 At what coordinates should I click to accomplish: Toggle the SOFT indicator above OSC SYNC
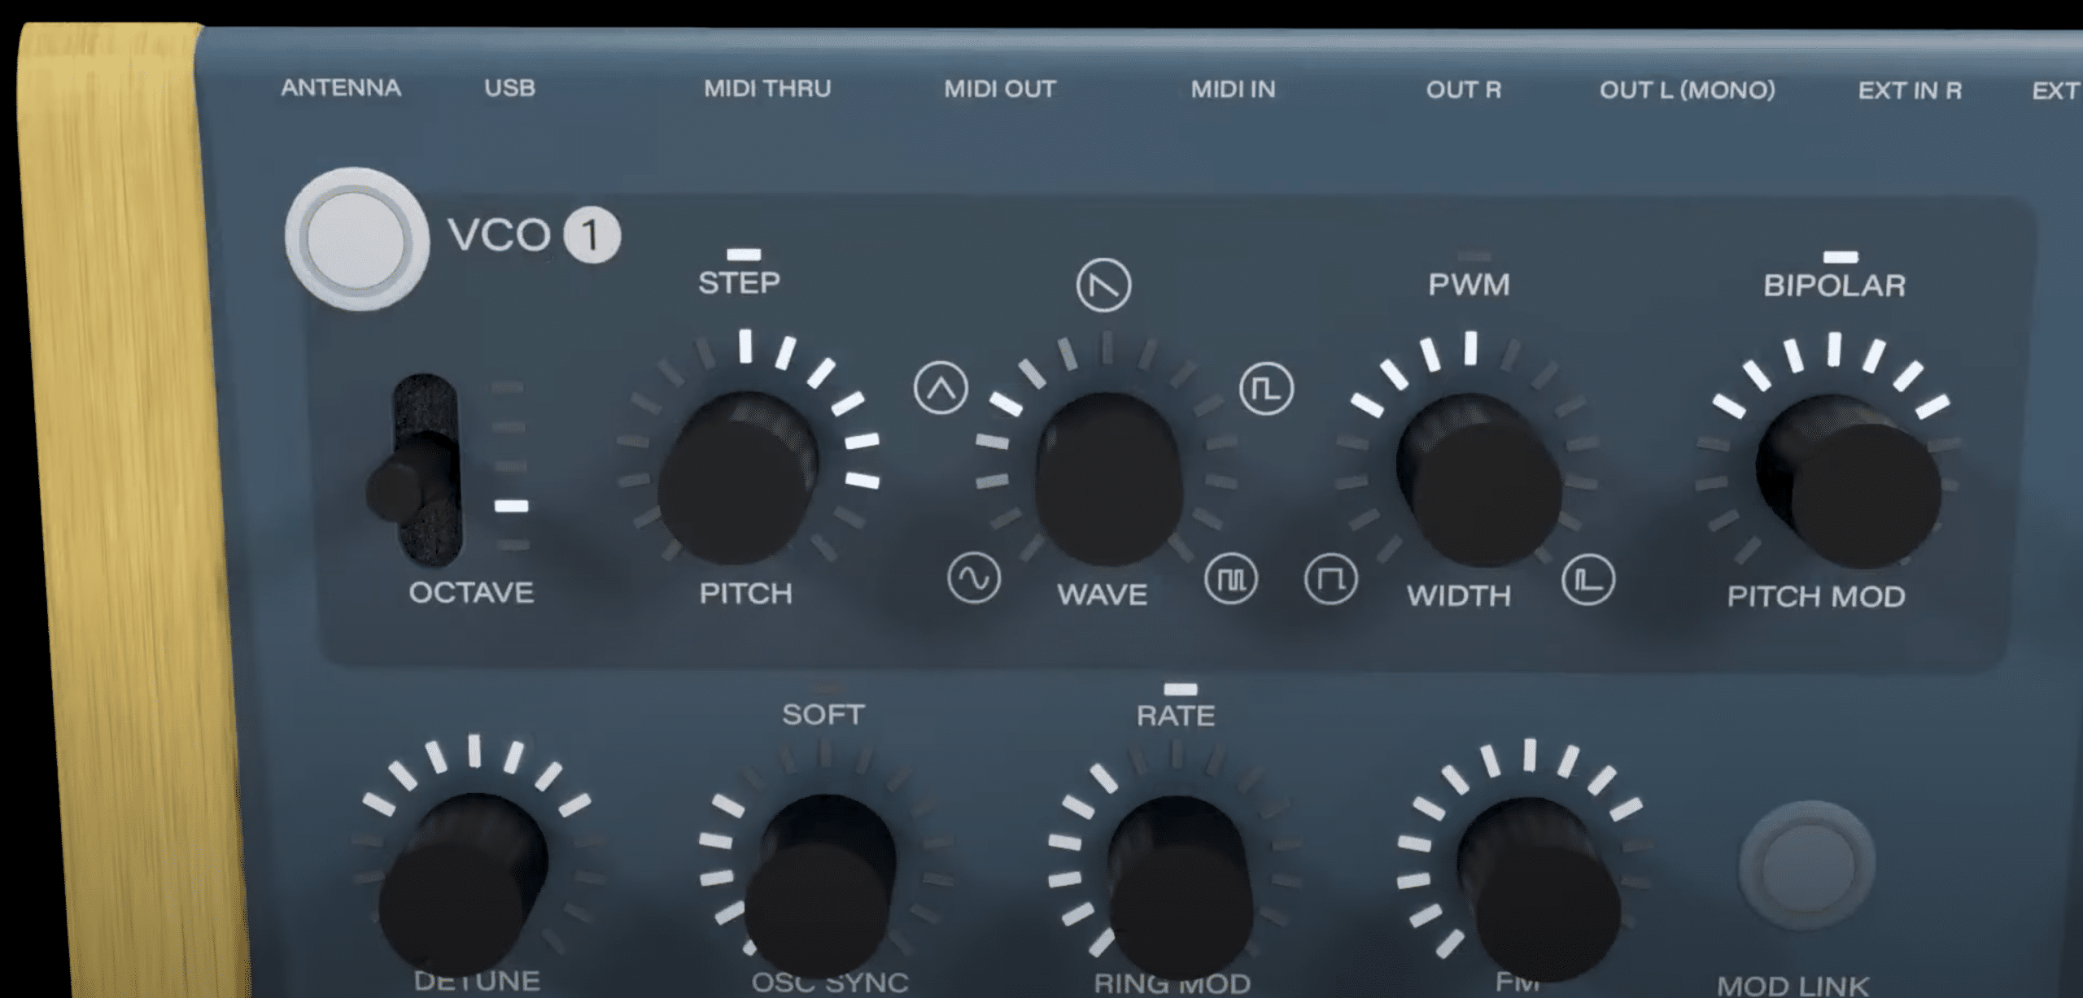click(x=826, y=688)
